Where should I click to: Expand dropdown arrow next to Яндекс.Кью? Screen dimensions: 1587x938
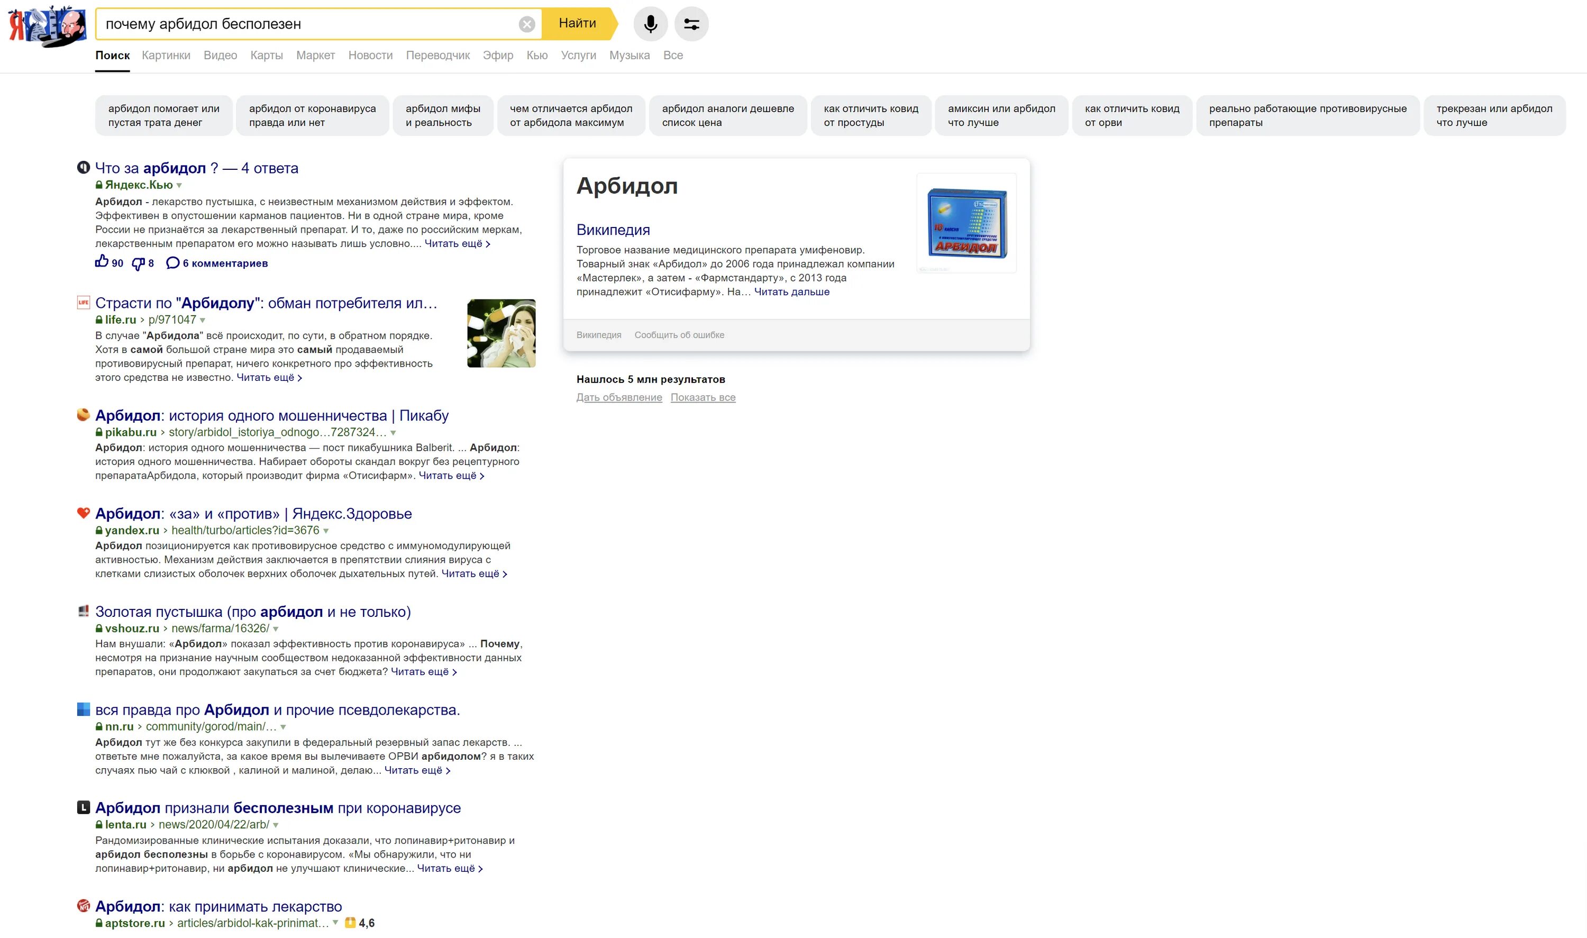click(179, 185)
